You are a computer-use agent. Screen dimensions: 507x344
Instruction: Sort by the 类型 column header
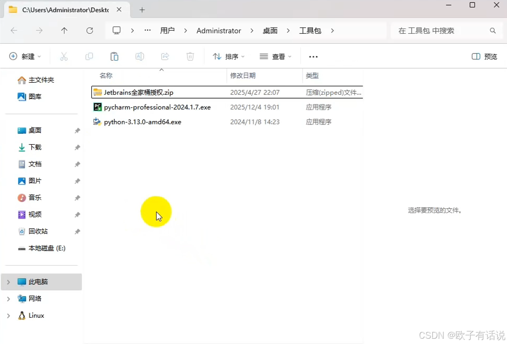[x=312, y=75]
